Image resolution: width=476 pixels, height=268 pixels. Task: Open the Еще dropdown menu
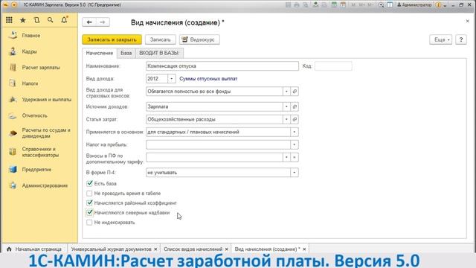(441, 39)
